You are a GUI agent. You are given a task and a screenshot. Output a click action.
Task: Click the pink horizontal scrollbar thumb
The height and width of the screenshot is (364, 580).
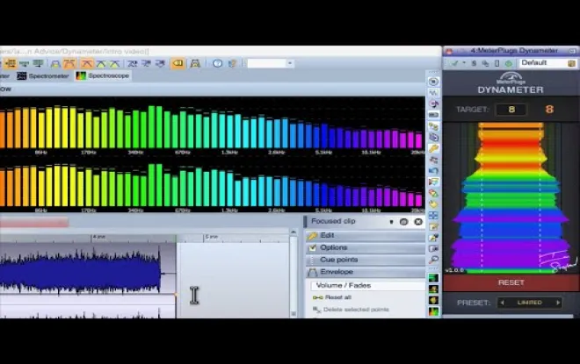[x=34, y=222]
